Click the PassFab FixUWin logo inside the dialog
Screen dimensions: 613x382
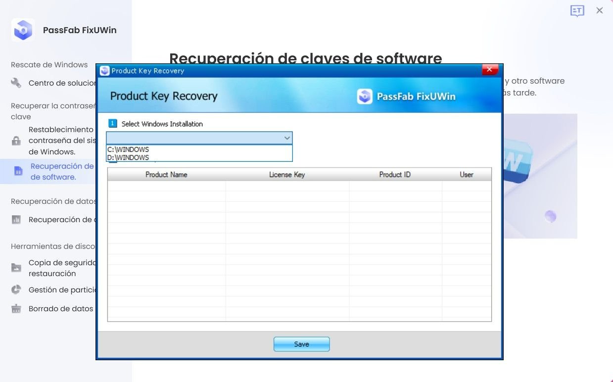click(365, 96)
